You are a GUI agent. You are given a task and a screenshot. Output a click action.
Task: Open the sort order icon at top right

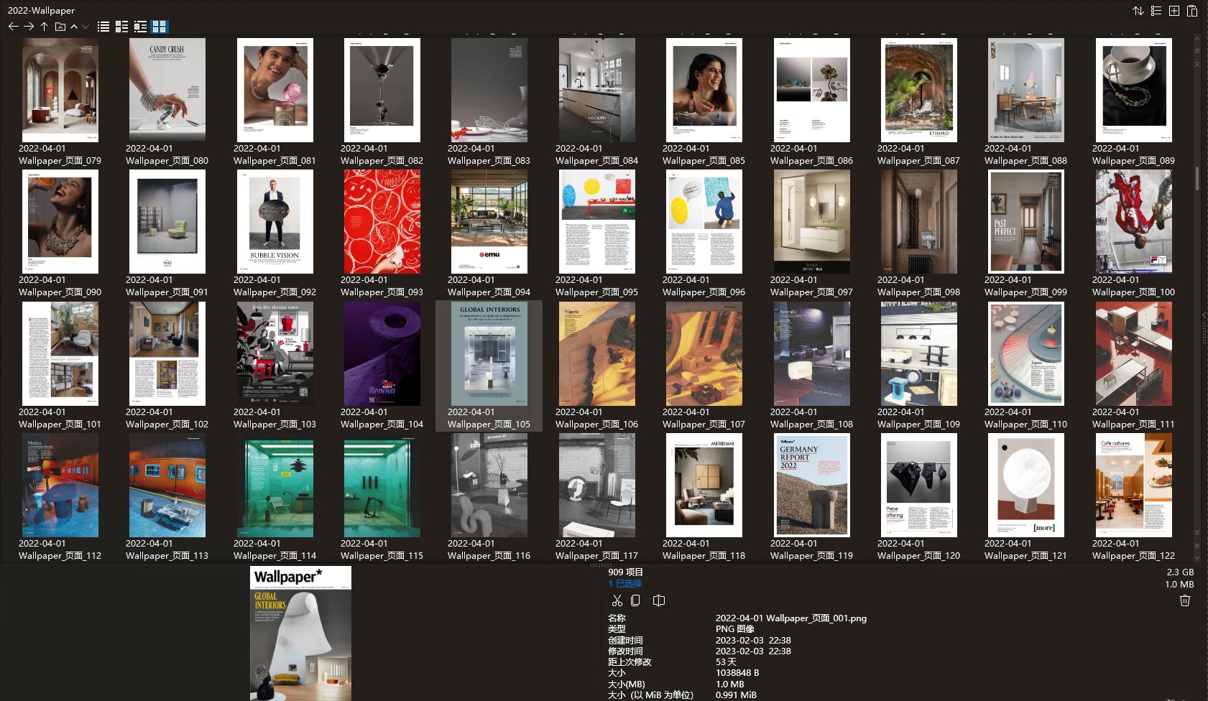click(x=1138, y=11)
